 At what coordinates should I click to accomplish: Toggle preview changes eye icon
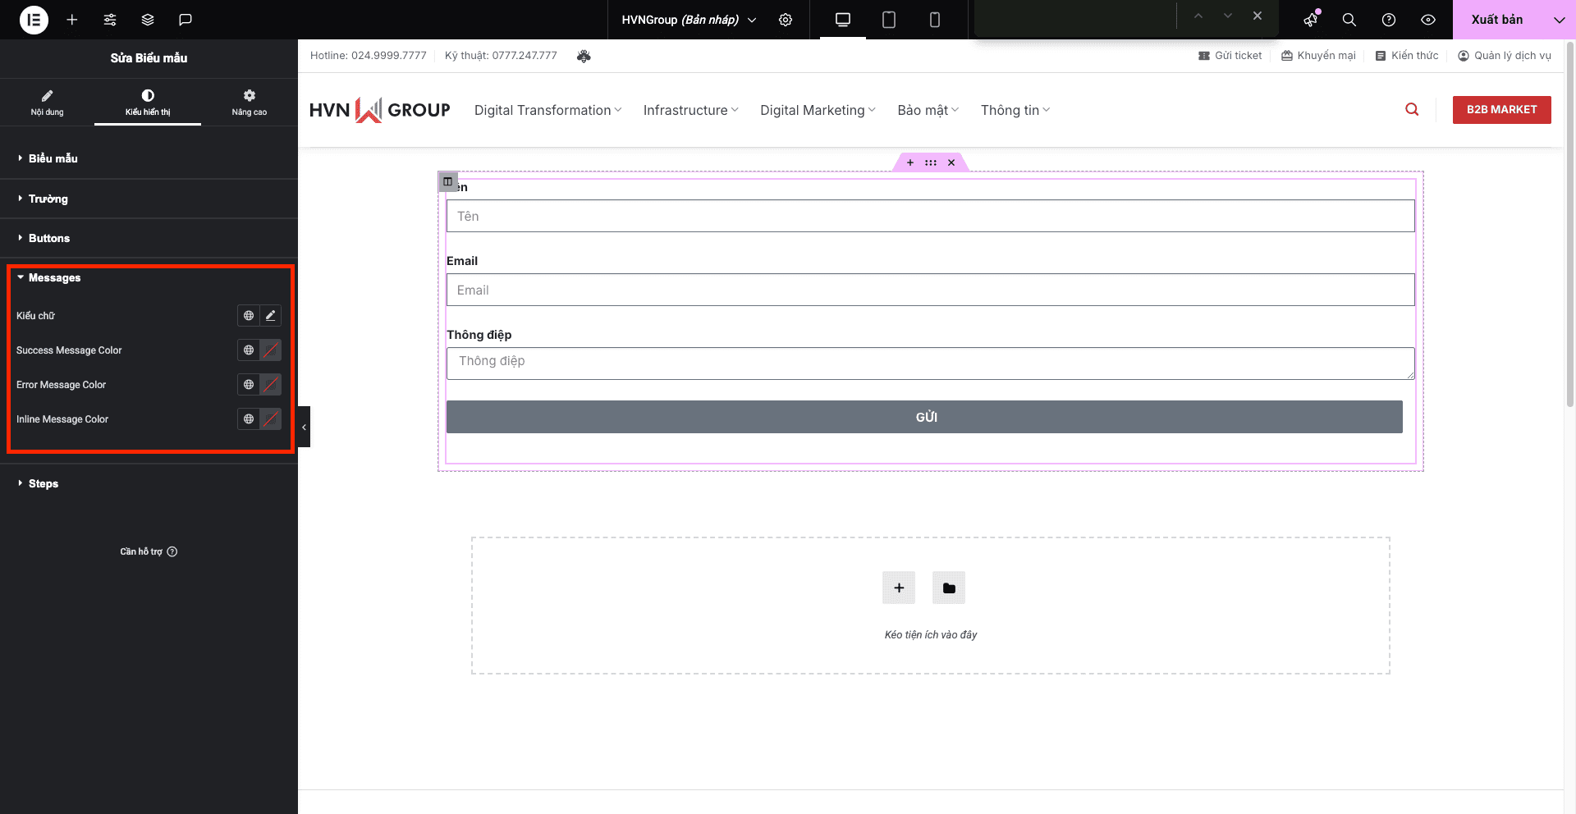click(1428, 20)
